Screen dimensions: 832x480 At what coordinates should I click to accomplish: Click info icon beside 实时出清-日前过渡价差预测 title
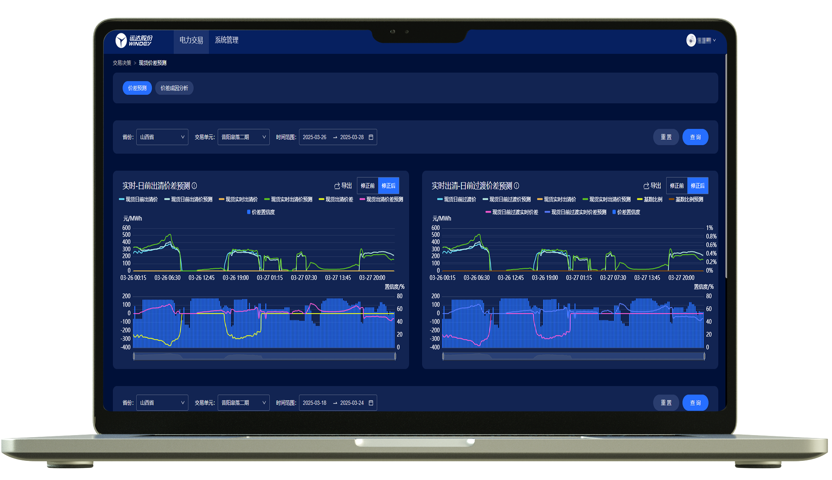[x=516, y=186]
